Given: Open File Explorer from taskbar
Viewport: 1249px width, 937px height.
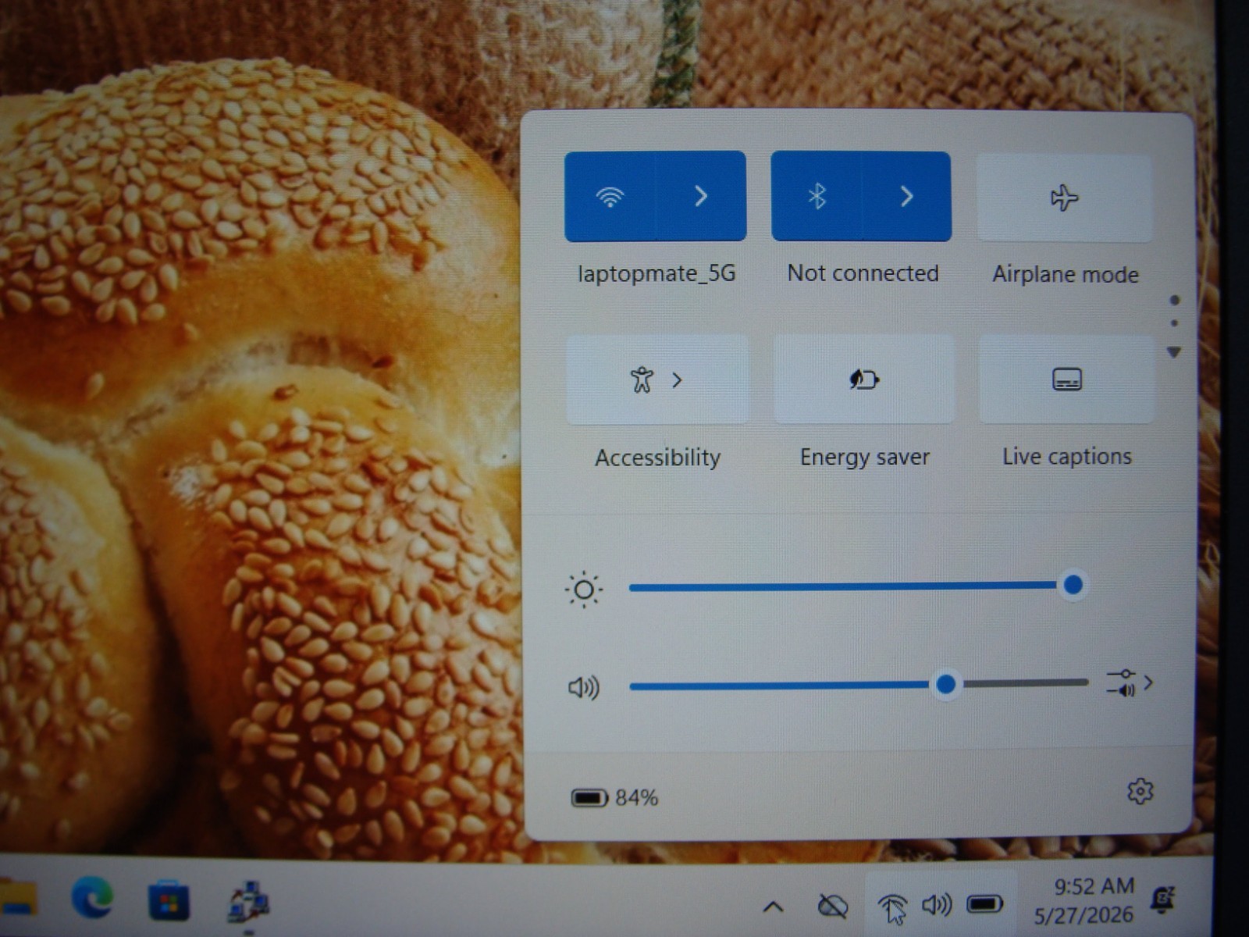Looking at the screenshot, I should click(17, 898).
